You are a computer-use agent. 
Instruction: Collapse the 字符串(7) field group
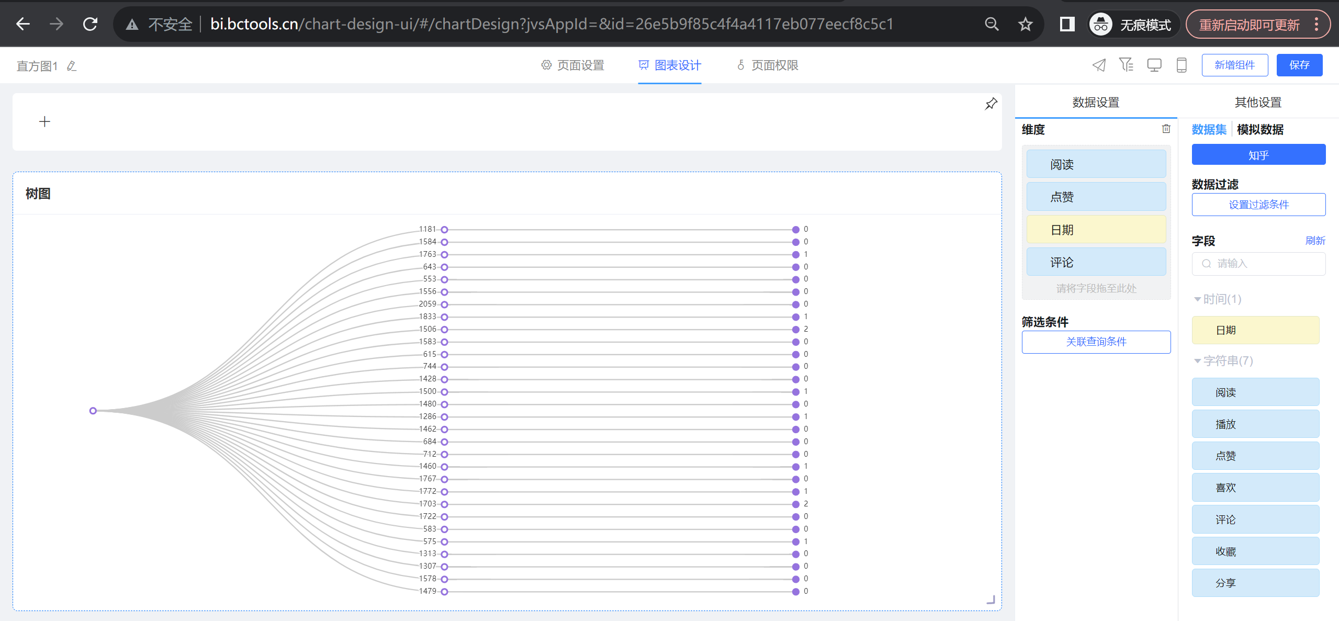point(1197,361)
